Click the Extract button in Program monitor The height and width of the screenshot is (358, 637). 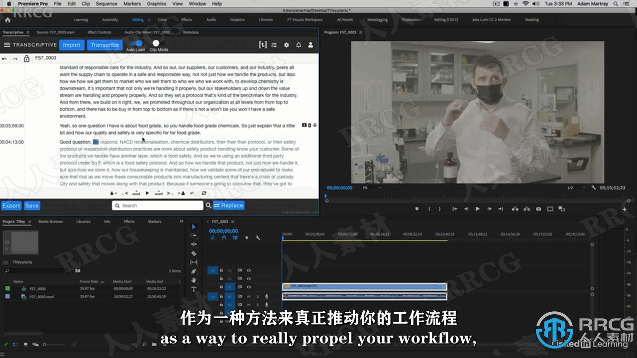pyautogui.click(x=526, y=209)
